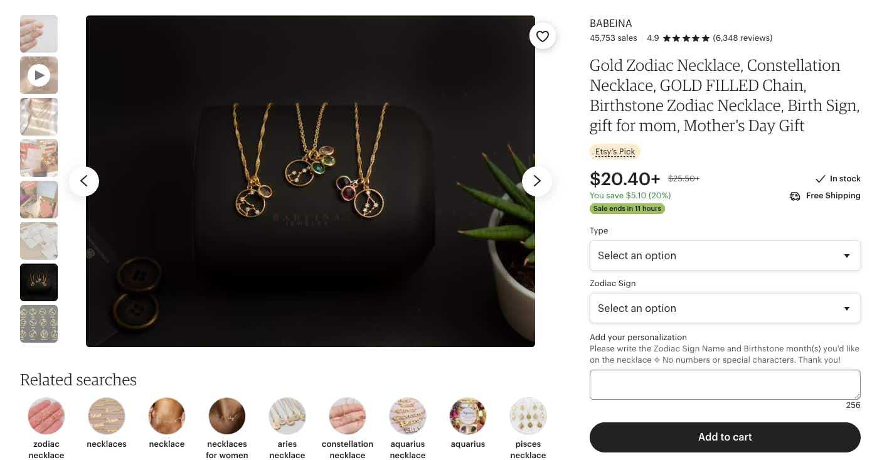The height and width of the screenshot is (460, 877).
Task: Select the first product thumbnail at the top
Action: point(39,34)
